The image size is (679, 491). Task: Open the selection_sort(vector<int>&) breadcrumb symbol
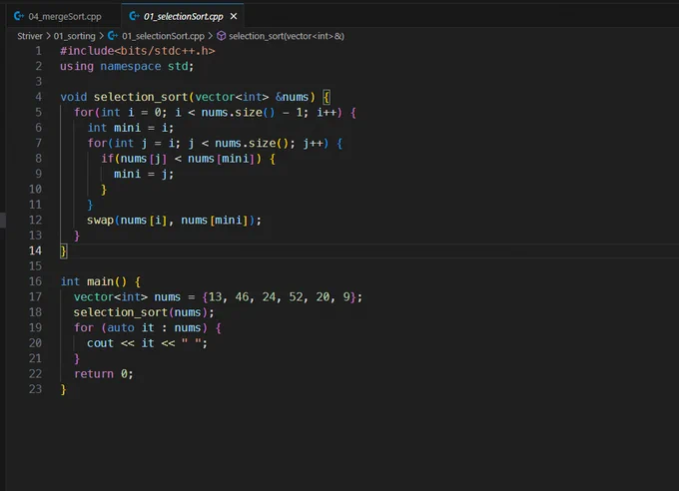(x=287, y=36)
